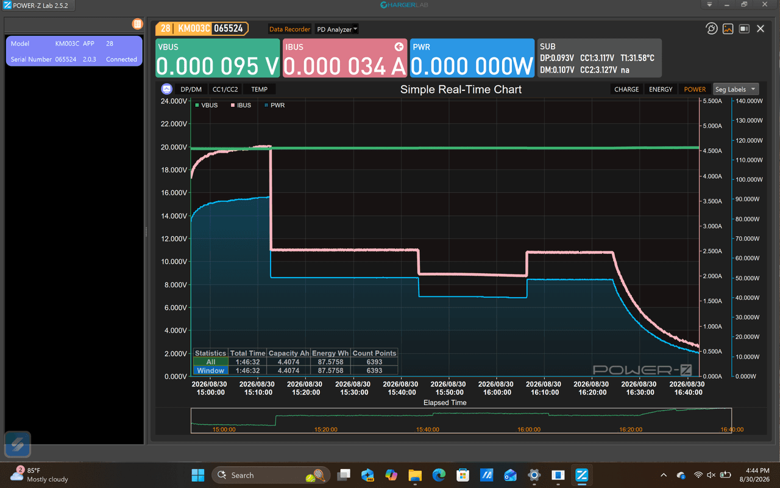The height and width of the screenshot is (488, 780).
Task: Show hidden system tray icons chevron
Action: tap(664, 475)
